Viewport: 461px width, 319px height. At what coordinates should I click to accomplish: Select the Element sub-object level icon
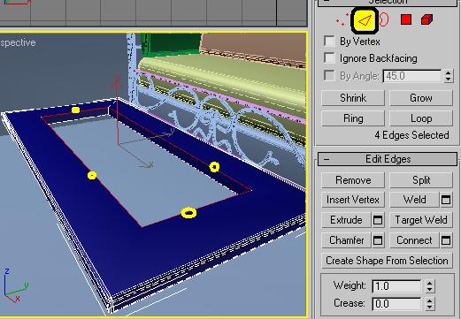click(x=426, y=19)
